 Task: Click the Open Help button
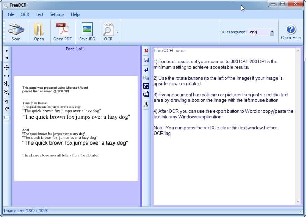pyautogui.click(x=291, y=32)
